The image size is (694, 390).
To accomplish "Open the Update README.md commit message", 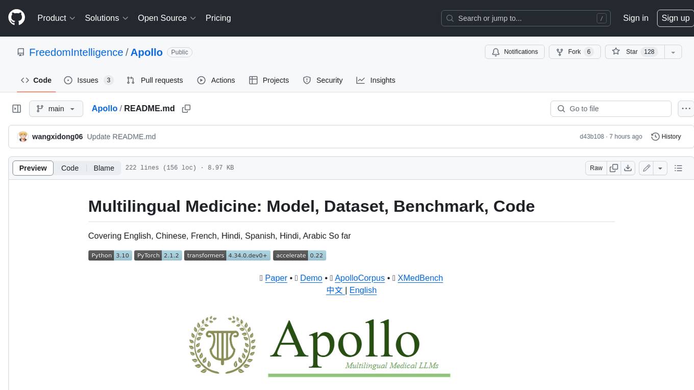I will tap(121, 137).
